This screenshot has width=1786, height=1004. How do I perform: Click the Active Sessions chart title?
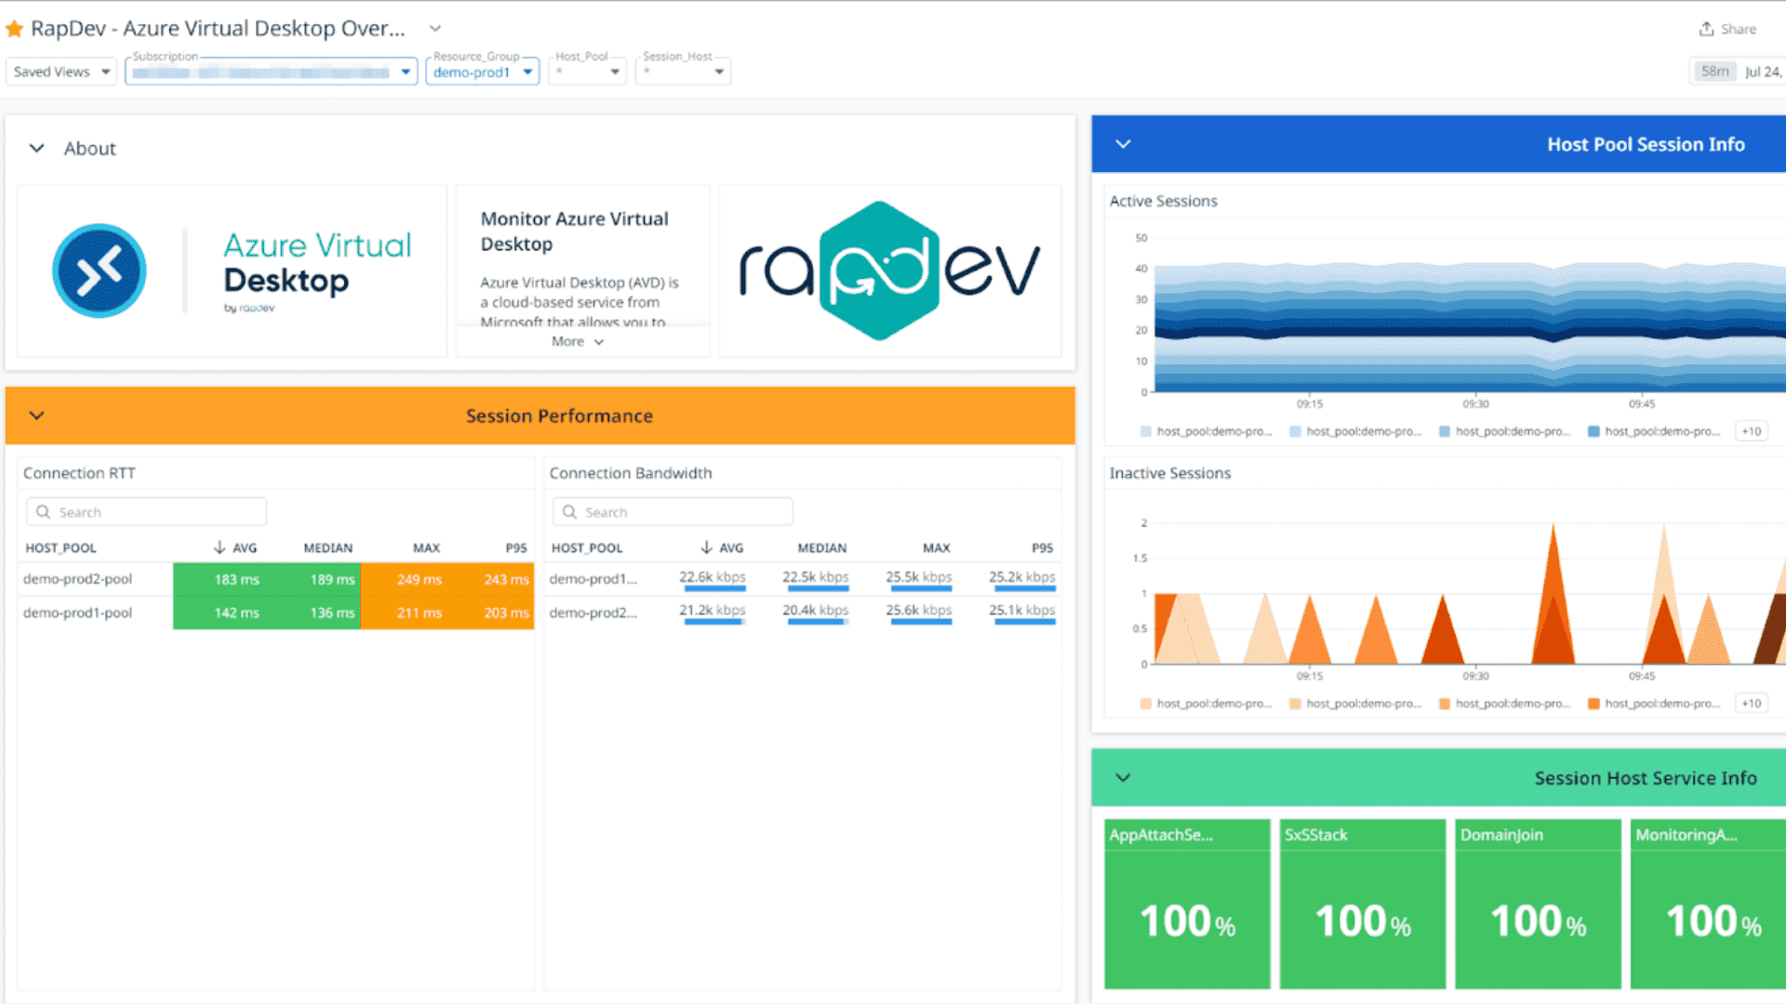pyautogui.click(x=1163, y=201)
